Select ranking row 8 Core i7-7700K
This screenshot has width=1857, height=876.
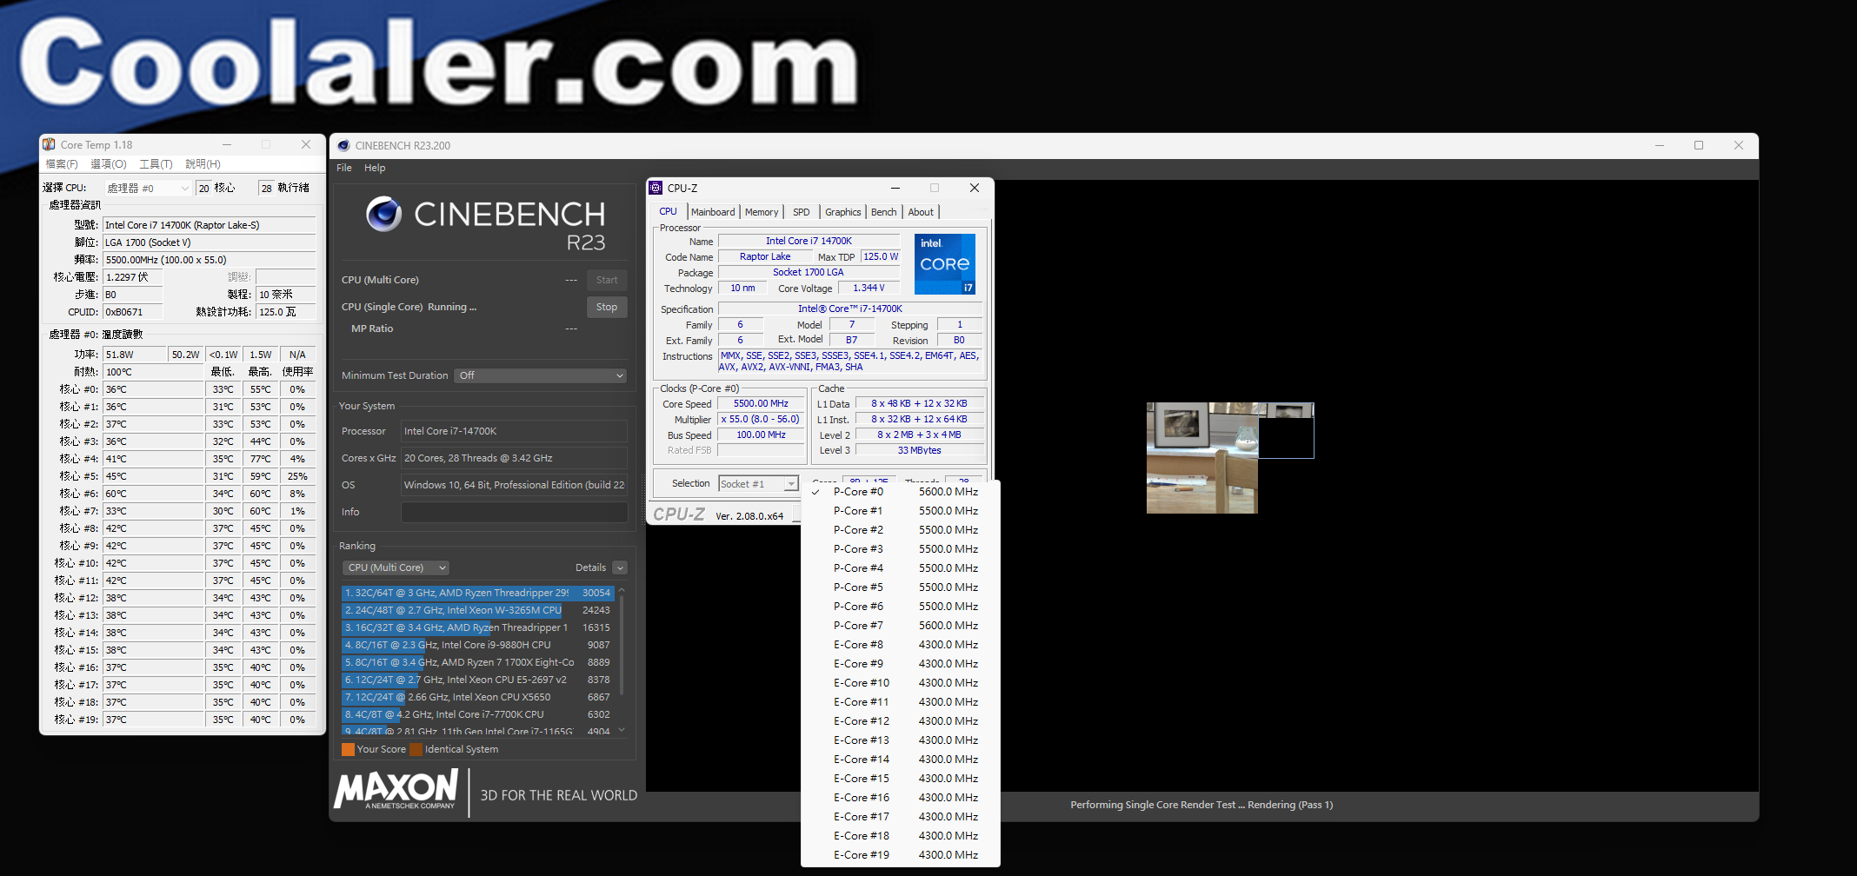click(x=477, y=714)
